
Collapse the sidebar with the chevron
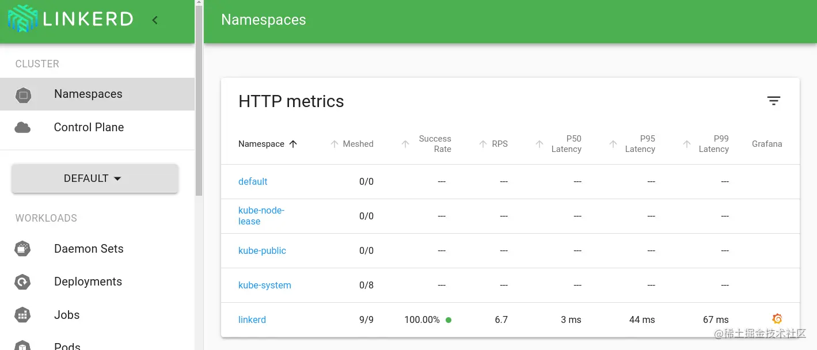tap(155, 20)
